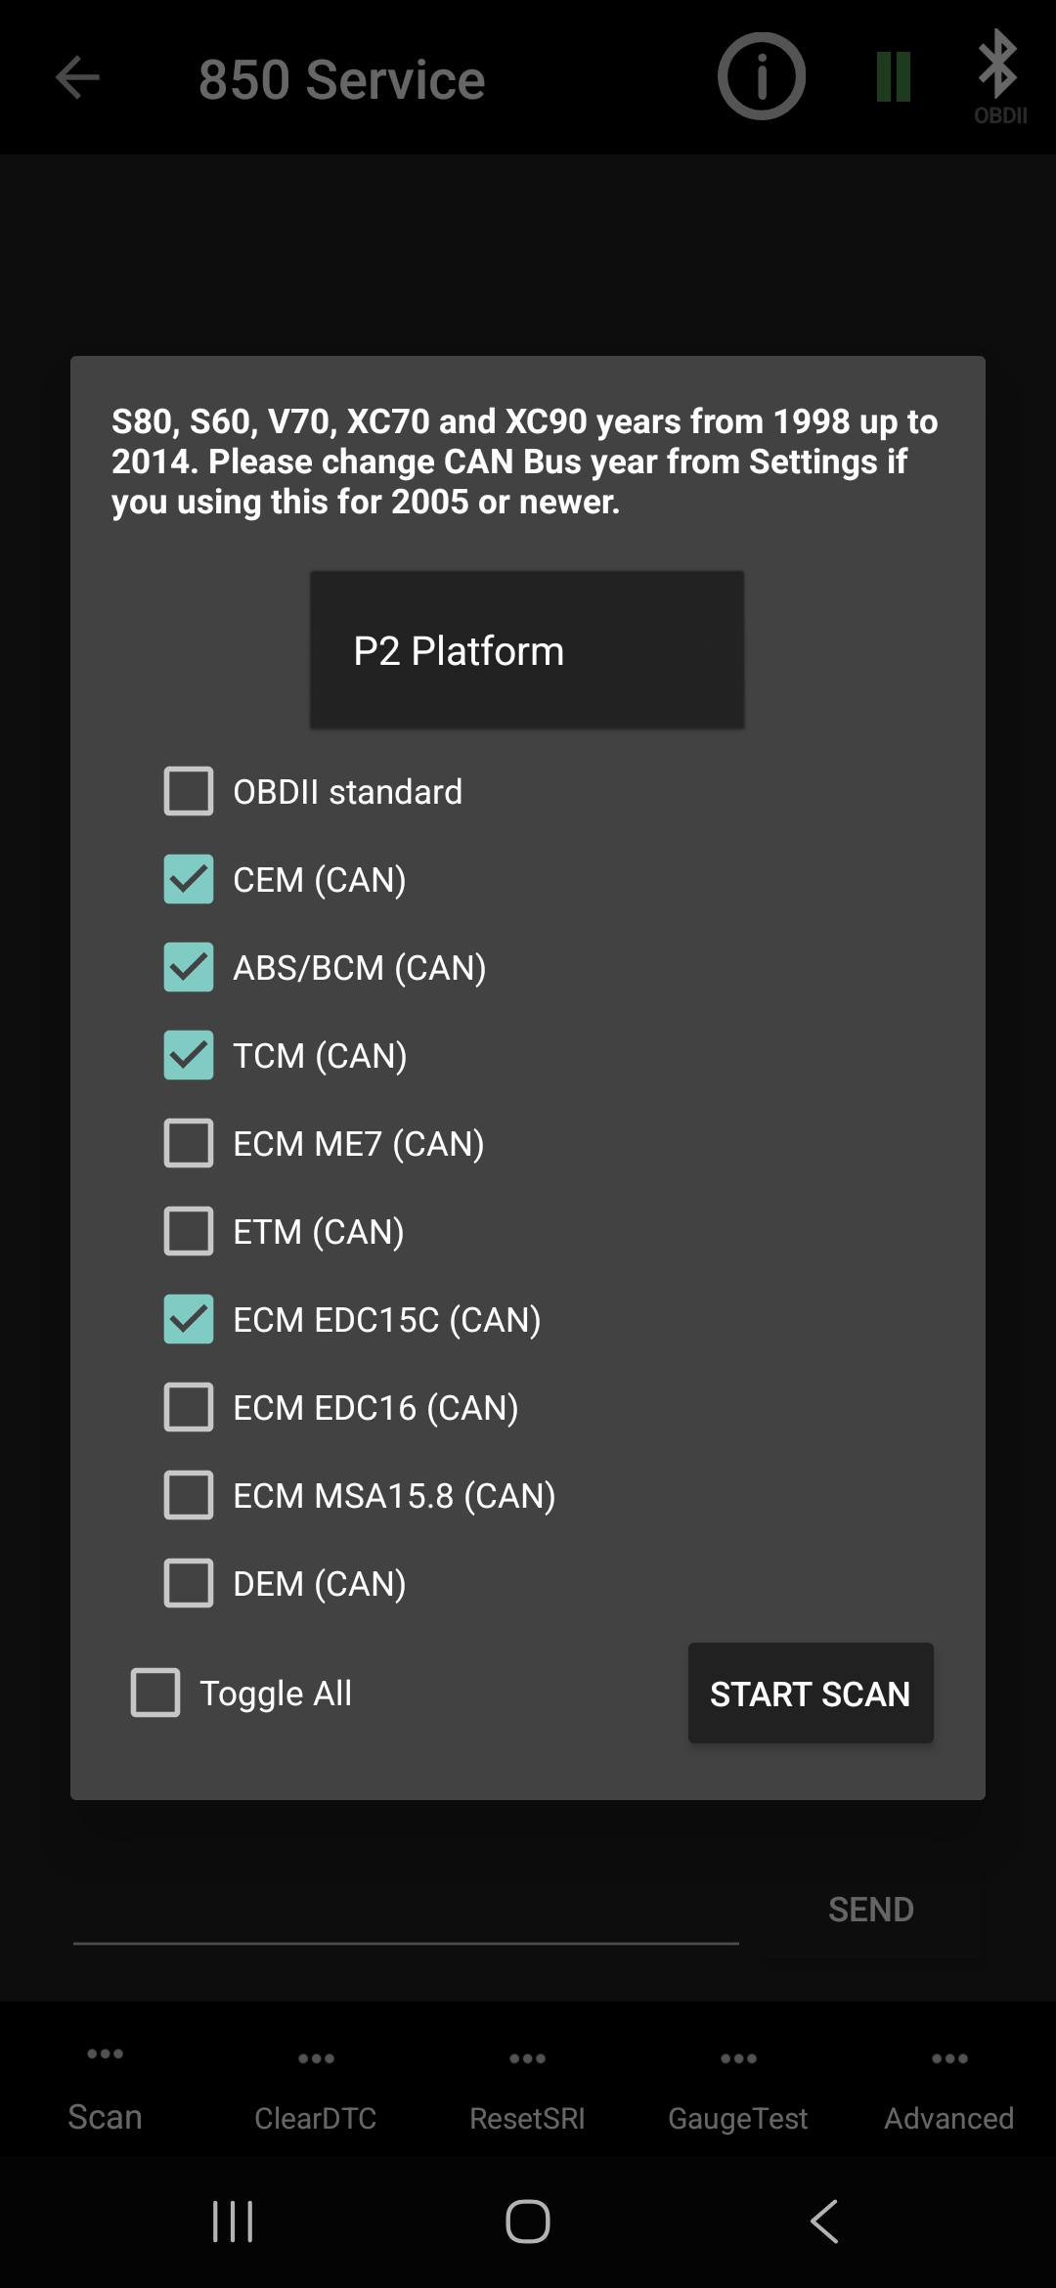The width and height of the screenshot is (1056, 2288).
Task: Tap the back arrow in header
Action: click(78, 78)
